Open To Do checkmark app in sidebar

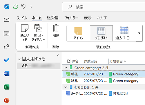coord(7,60)
